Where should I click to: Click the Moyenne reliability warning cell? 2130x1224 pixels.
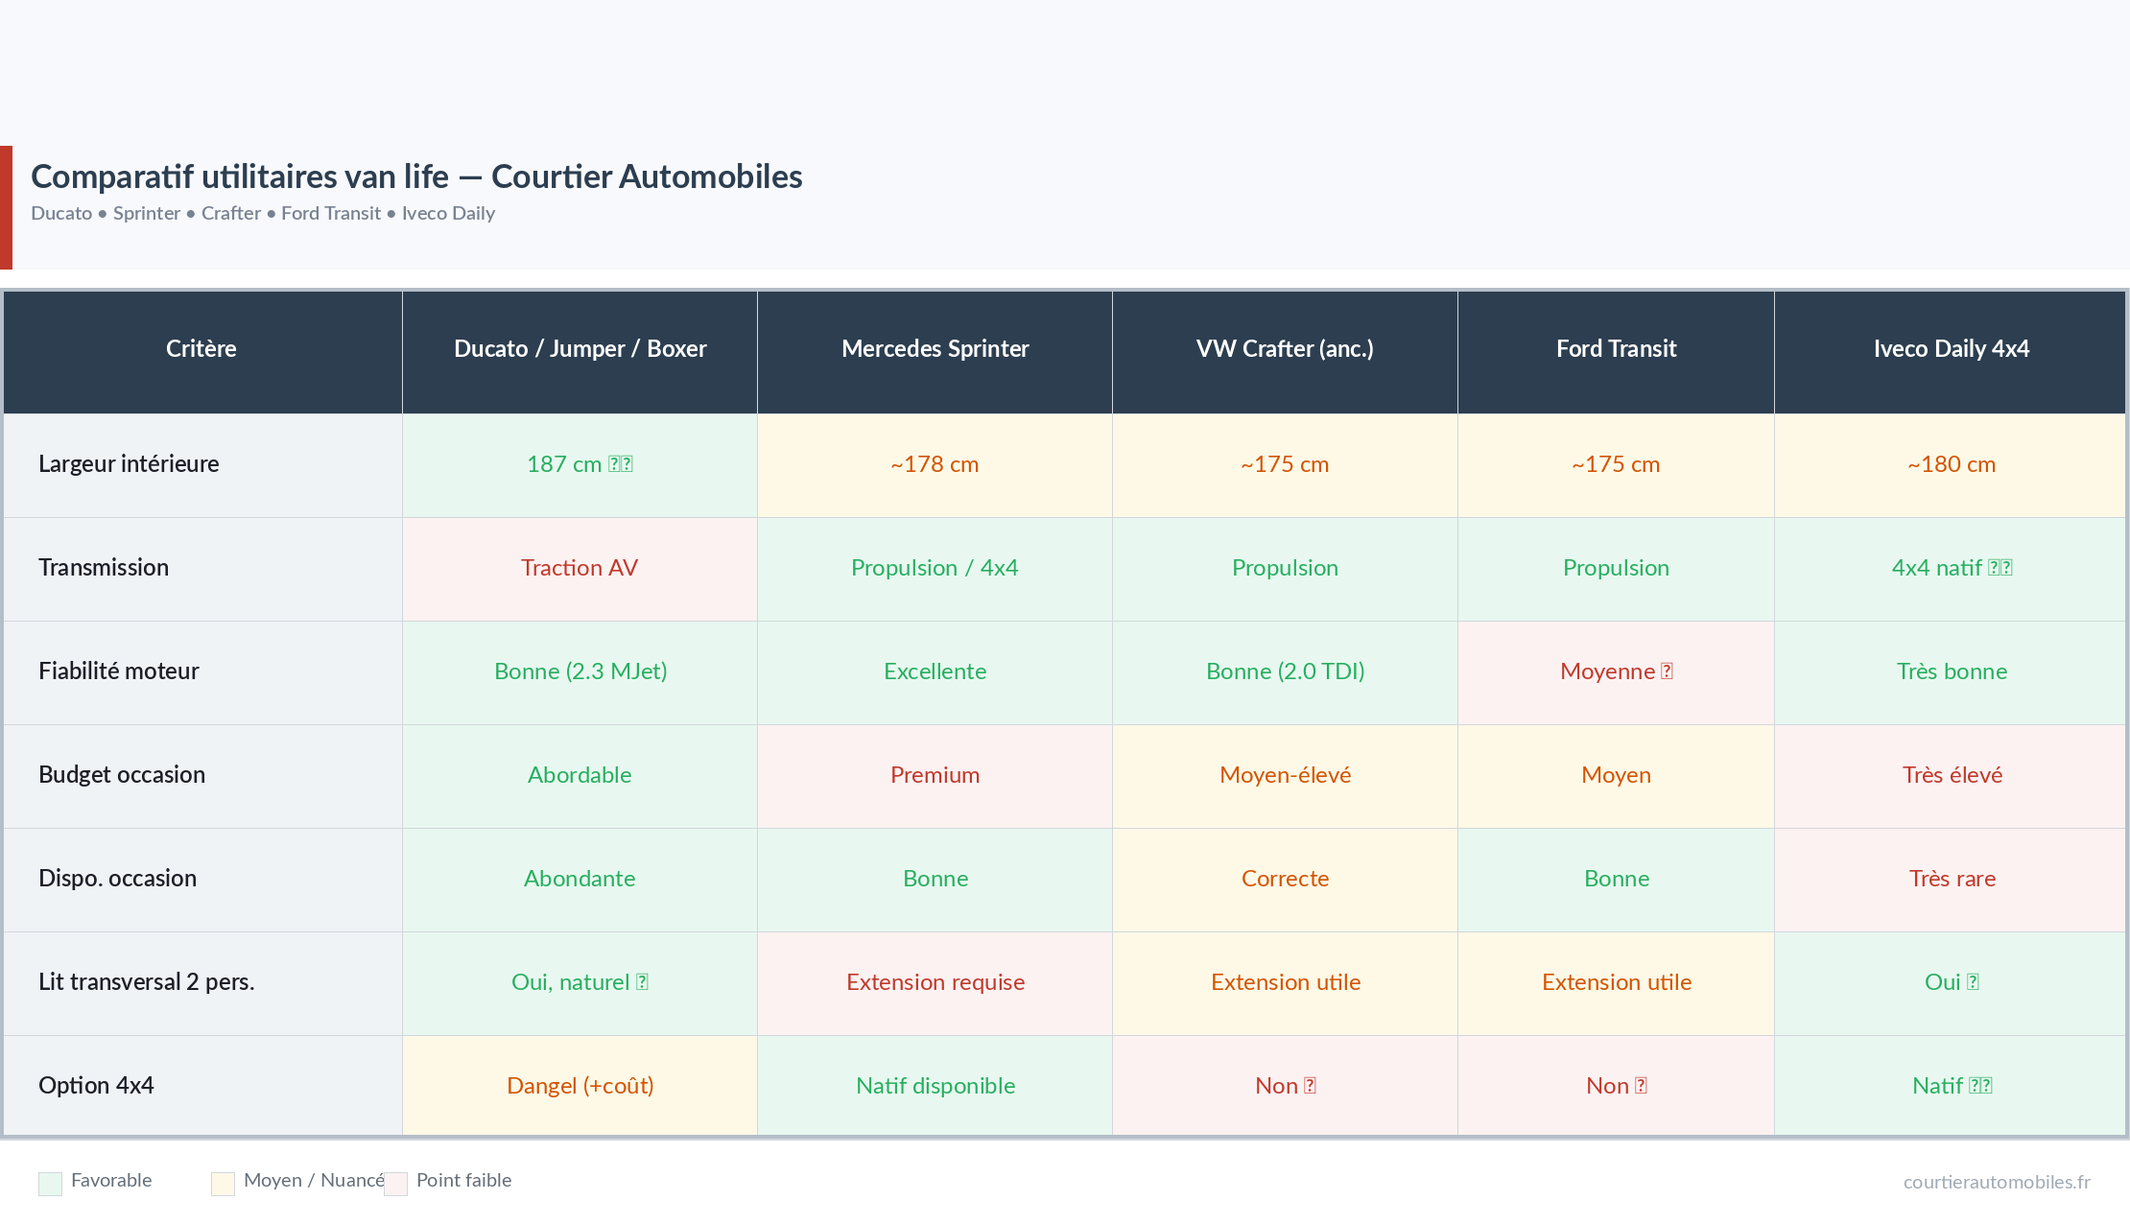(1616, 671)
